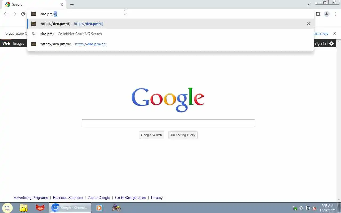Open a new tab with plus button
This screenshot has width=341, height=213.
(x=72, y=5)
